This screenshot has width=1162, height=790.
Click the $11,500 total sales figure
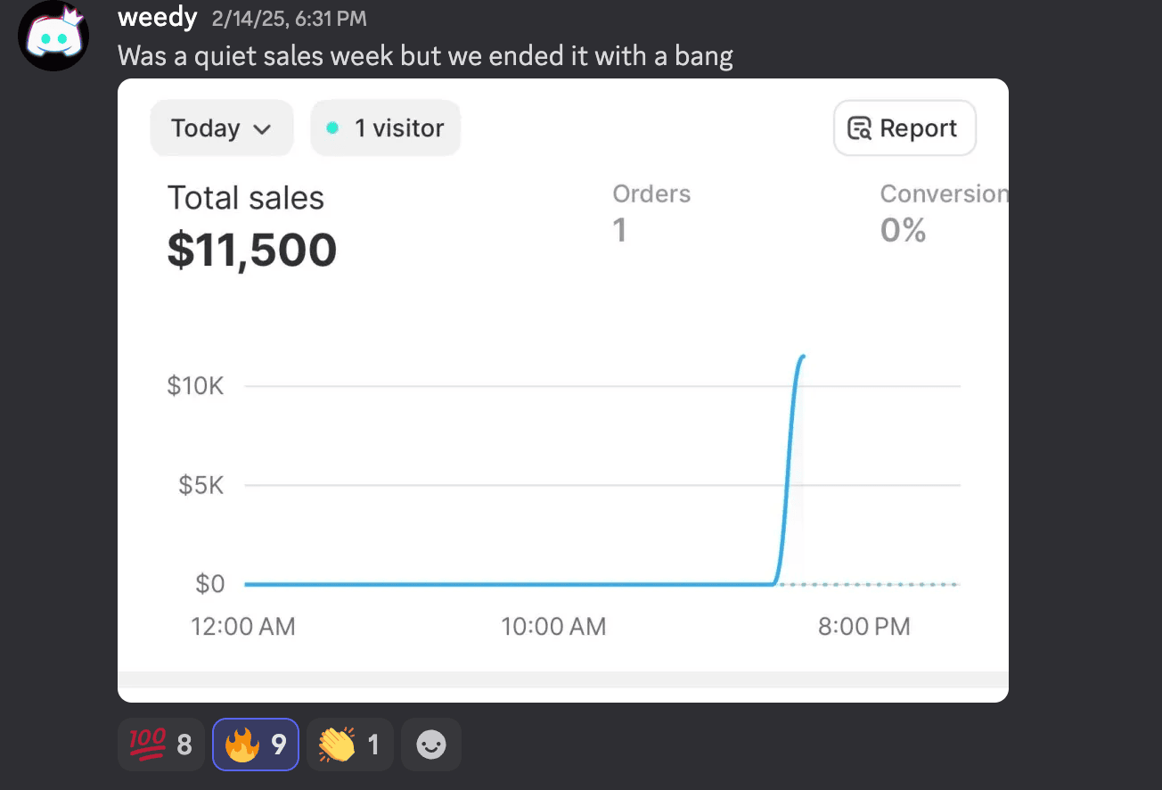252,250
